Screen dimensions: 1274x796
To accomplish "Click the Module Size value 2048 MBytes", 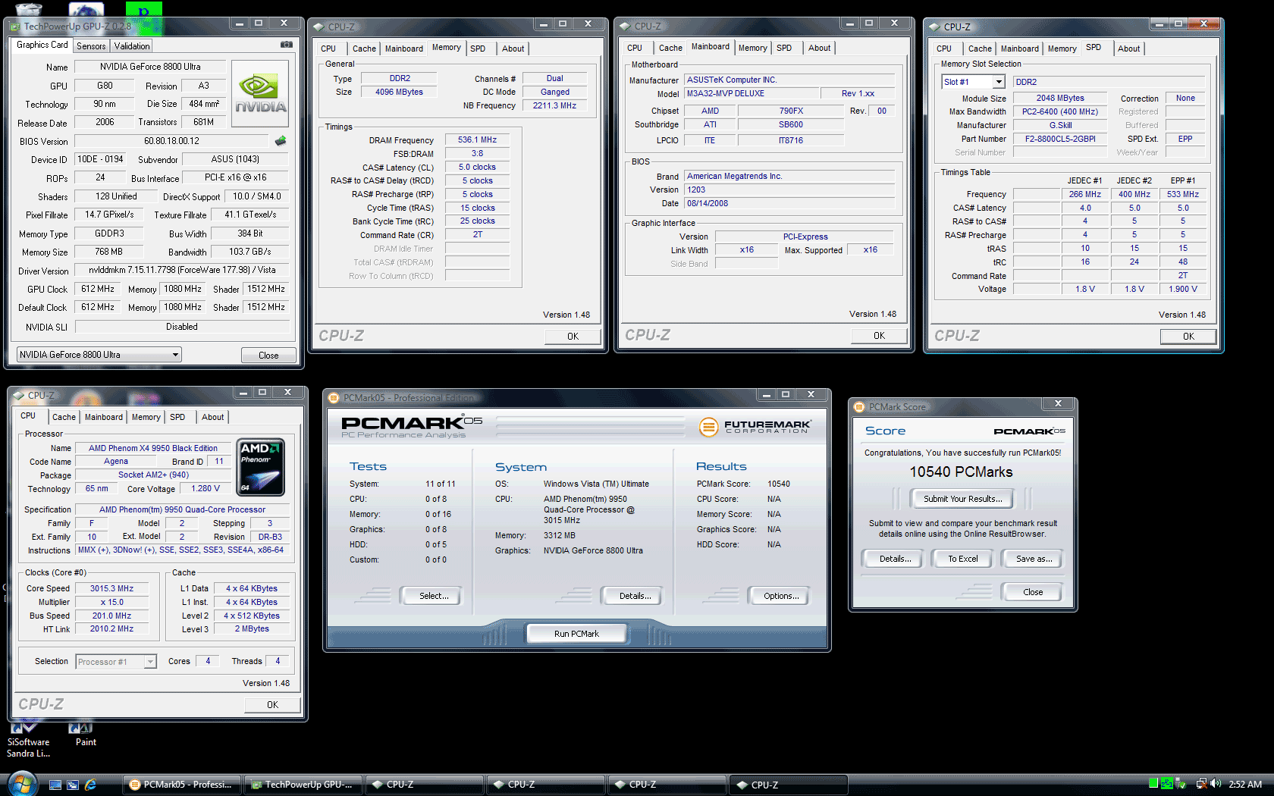I will click(x=1060, y=99).
